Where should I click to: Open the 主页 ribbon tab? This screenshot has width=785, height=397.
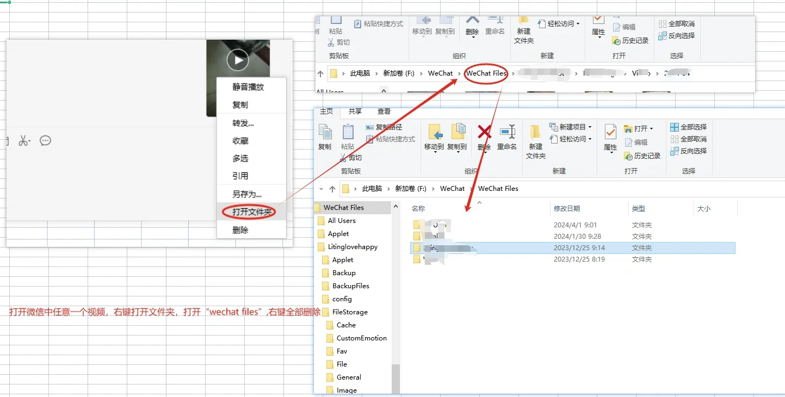(x=326, y=111)
